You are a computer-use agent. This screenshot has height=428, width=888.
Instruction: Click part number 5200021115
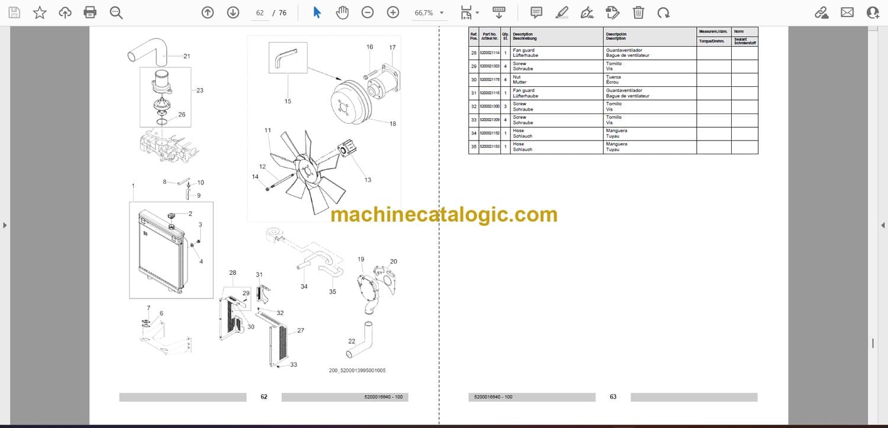coord(490,93)
